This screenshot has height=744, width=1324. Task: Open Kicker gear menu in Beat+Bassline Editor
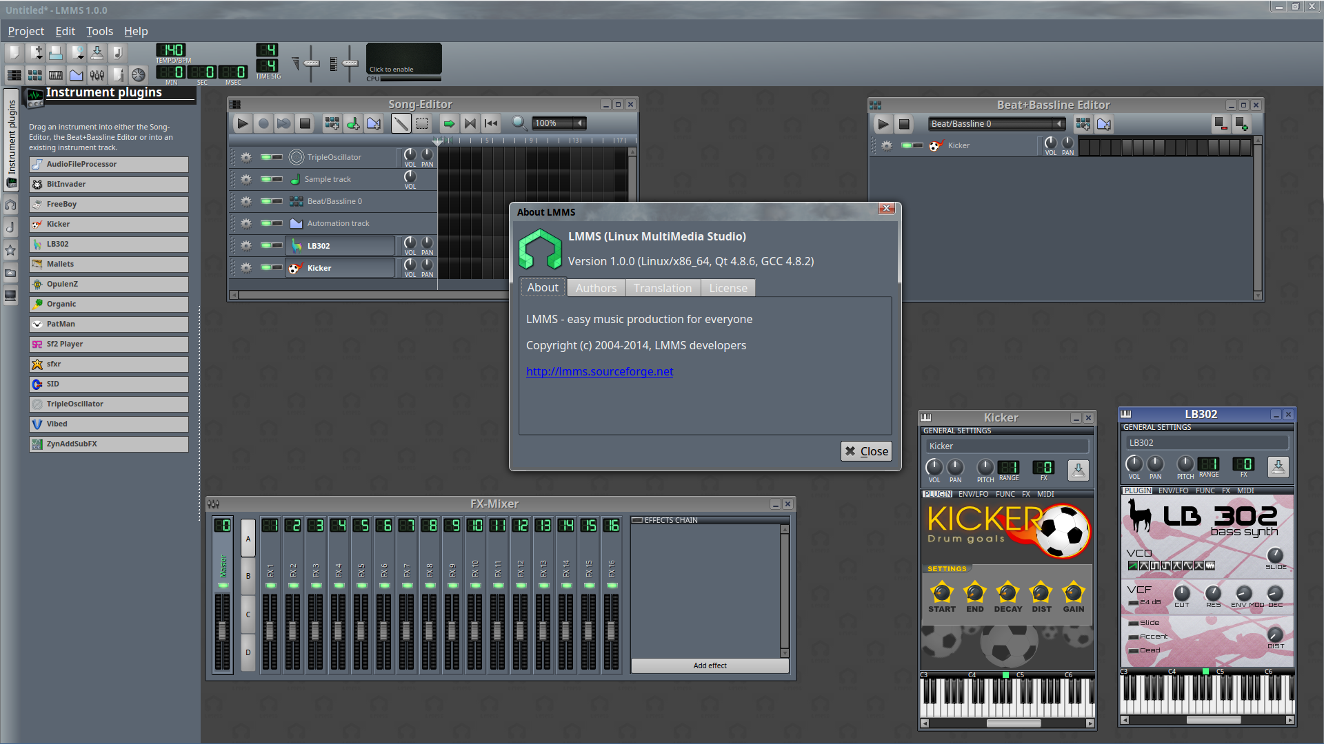(887, 145)
